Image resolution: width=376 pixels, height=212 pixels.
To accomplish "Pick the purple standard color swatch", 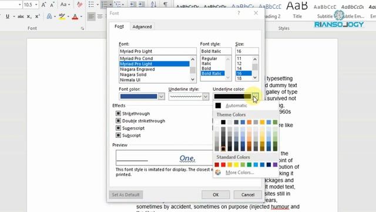I will 275,165.
